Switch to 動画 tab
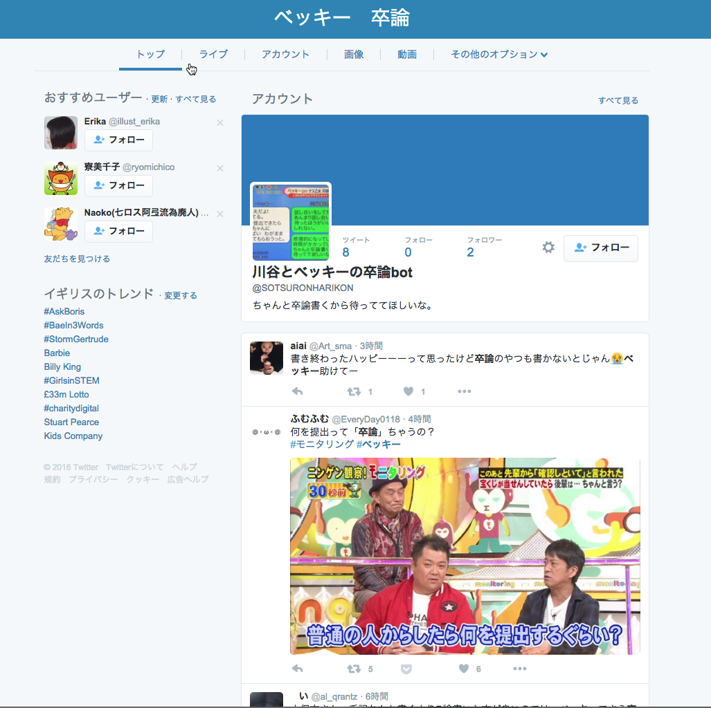 [407, 55]
